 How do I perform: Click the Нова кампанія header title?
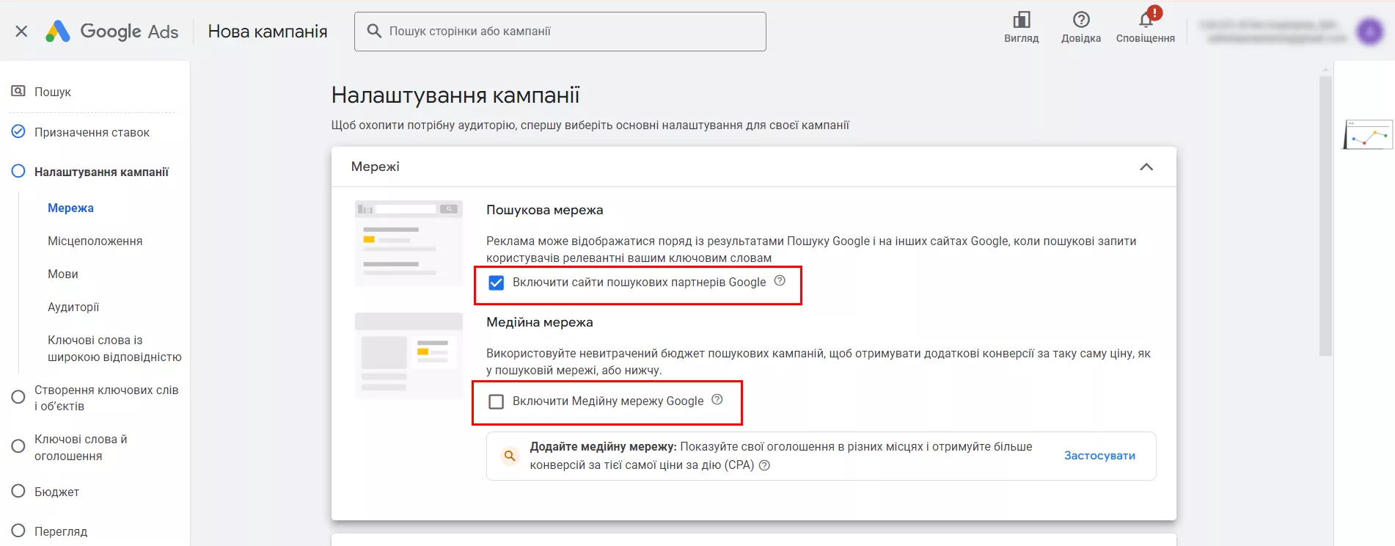point(268,31)
